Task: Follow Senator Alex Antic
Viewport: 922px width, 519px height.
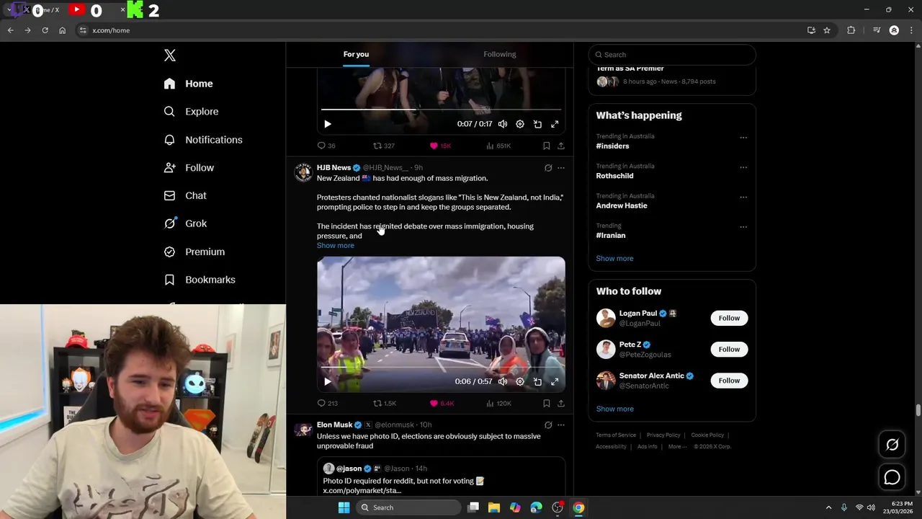Action: 729,381
